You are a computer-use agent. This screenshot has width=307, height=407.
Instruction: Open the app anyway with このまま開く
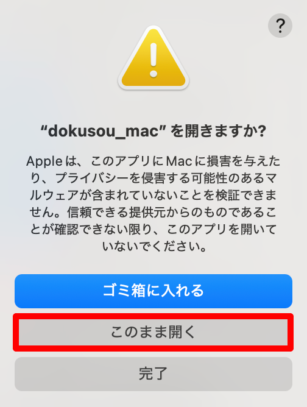(x=153, y=332)
